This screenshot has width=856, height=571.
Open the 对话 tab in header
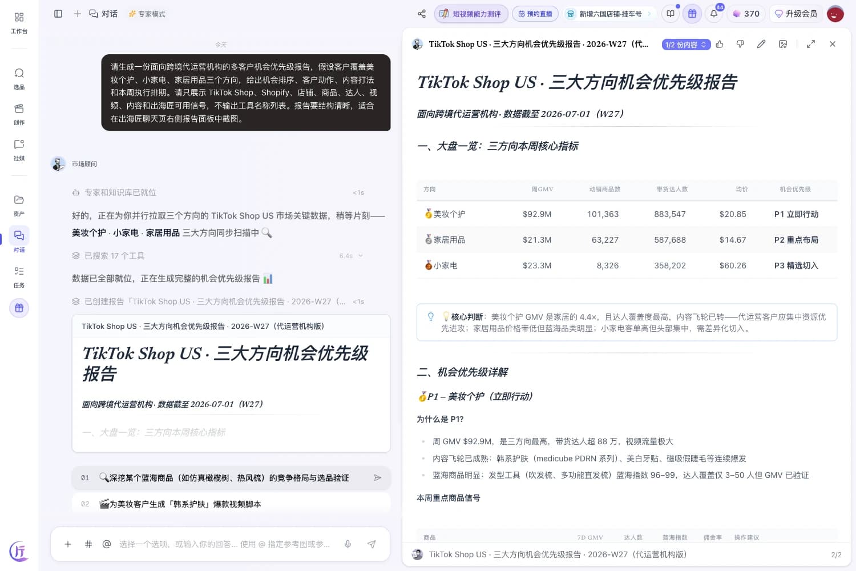click(x=103, y=14)
